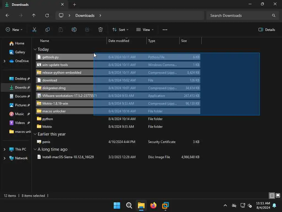
Task: Click the network tray icon
Action: point(243,205)
